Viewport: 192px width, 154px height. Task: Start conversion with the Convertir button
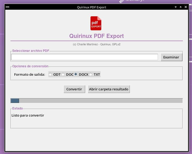[x=74, y=89]
